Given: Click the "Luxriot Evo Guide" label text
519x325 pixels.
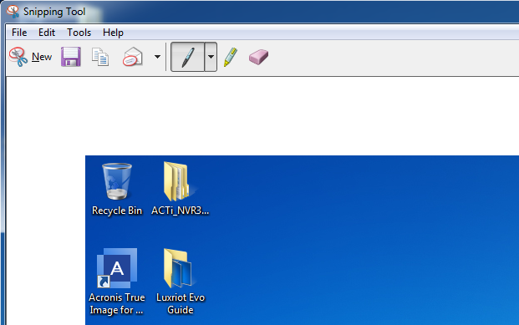Looking at the screenshot, I should pos(181,303).
